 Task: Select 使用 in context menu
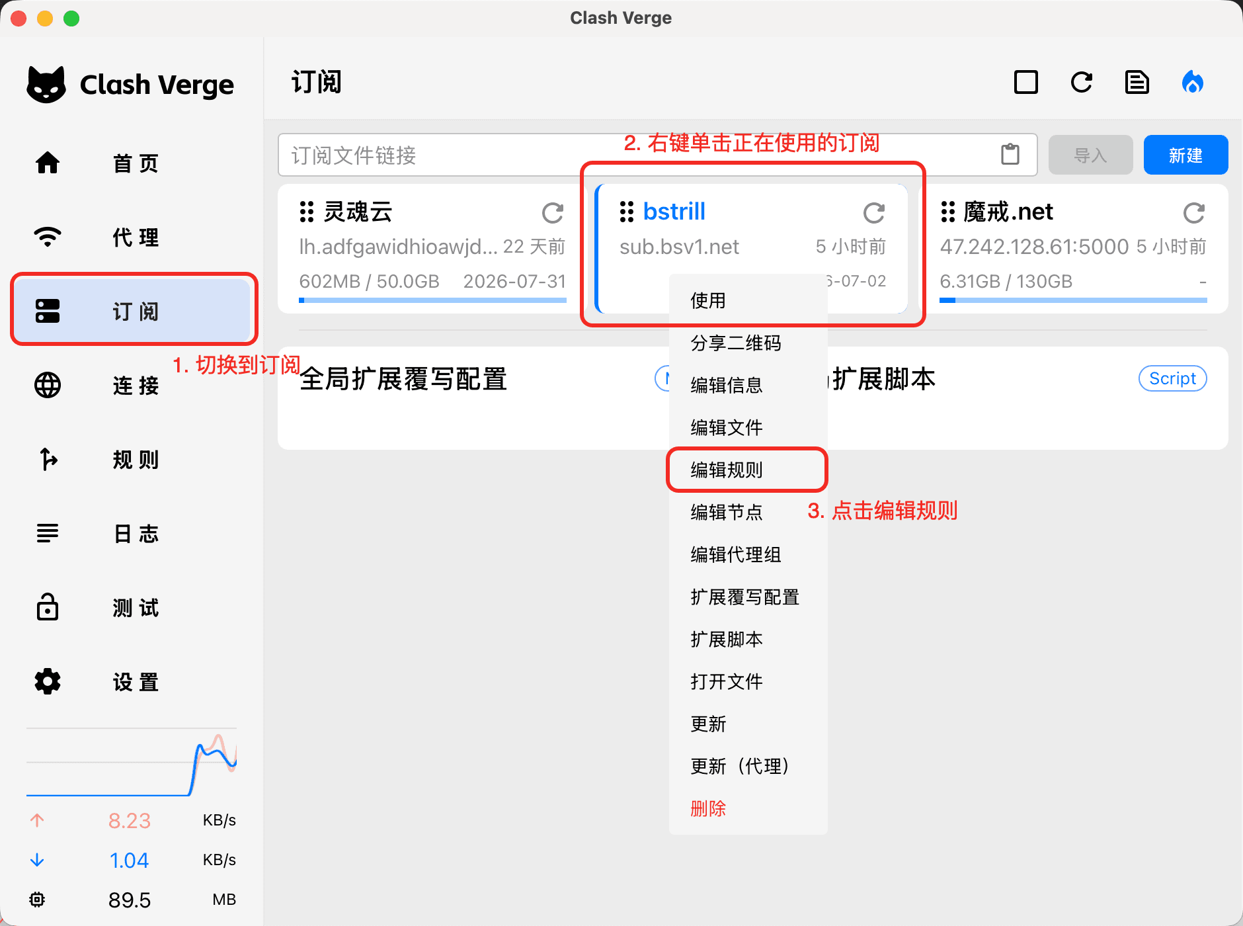[x=748, y=300]
